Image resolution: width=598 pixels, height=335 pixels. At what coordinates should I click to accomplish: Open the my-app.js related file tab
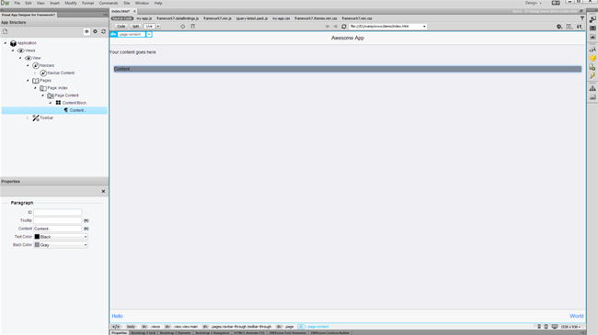point(144,18)
